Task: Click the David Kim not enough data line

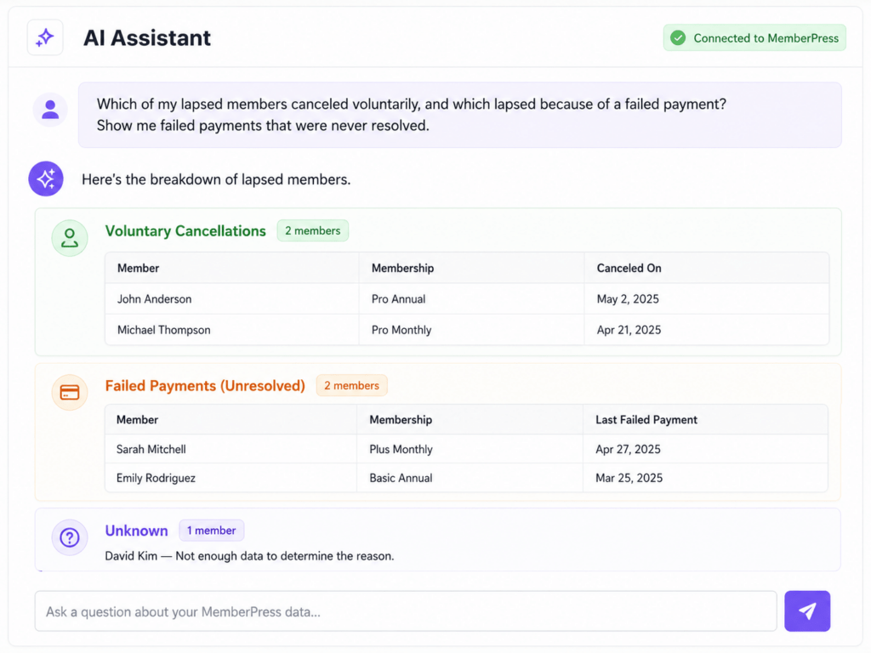Action: point(249,556)
